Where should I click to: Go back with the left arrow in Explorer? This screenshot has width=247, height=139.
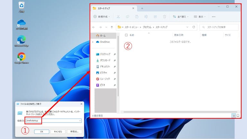(94, 27)
